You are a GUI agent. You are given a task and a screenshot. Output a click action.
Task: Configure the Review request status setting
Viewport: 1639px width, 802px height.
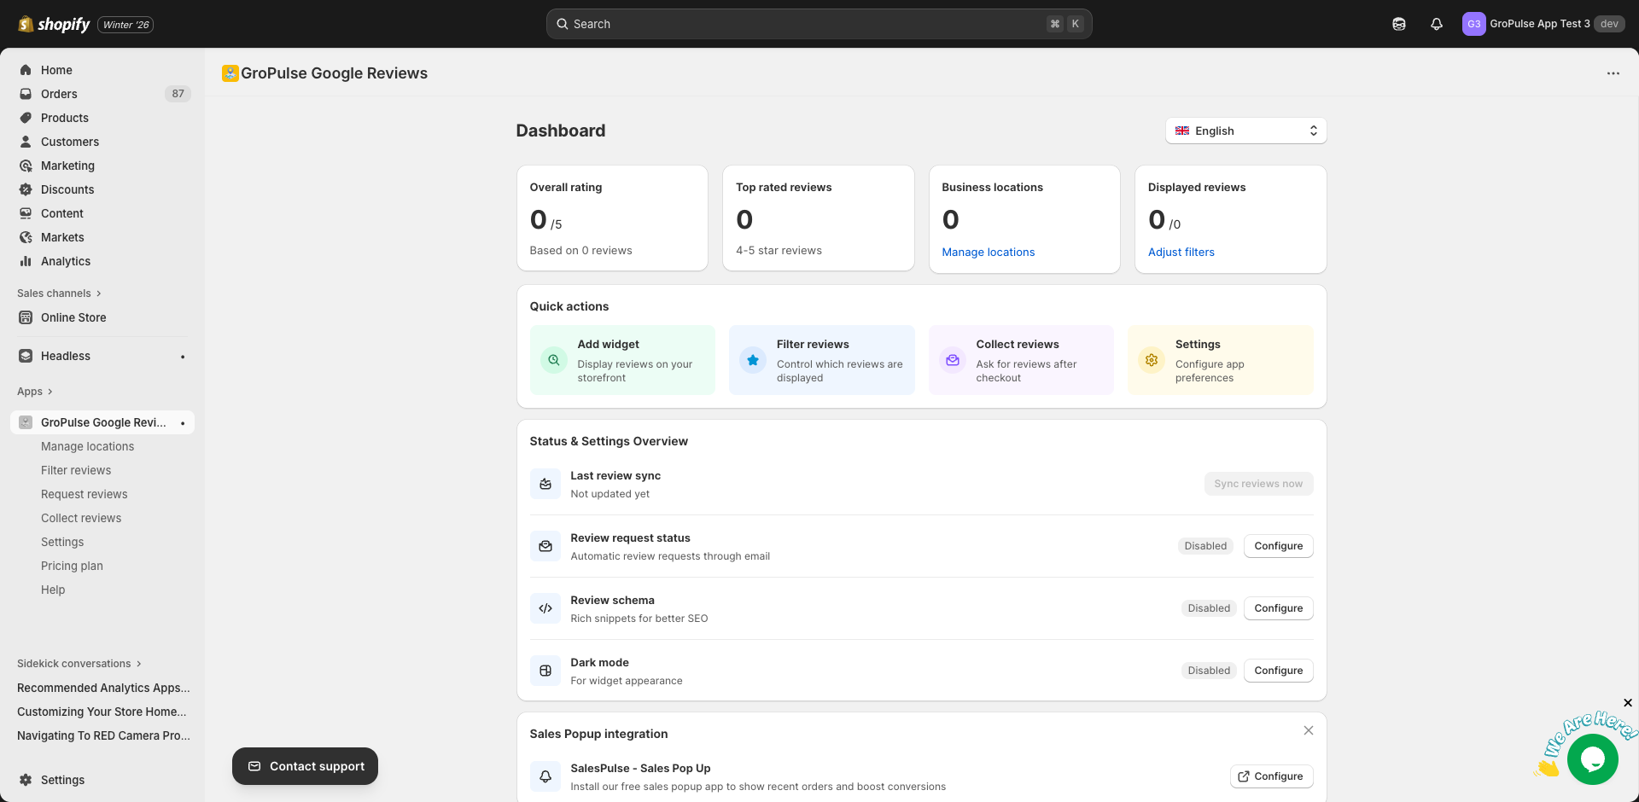tap(1278, 545)
